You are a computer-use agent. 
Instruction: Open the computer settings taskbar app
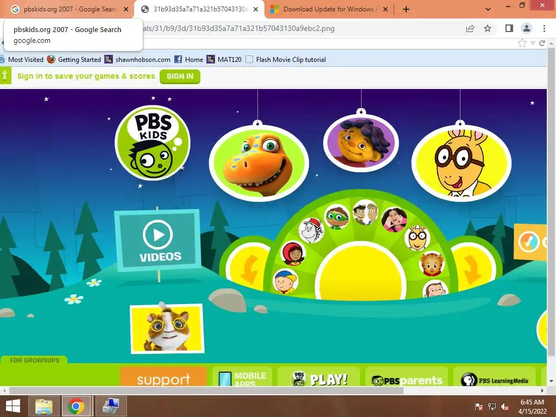[111, 406]
